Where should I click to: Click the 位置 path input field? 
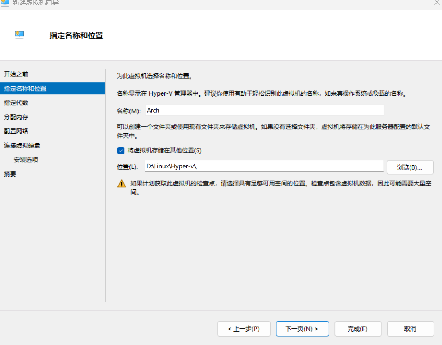[x=264, y=166]
